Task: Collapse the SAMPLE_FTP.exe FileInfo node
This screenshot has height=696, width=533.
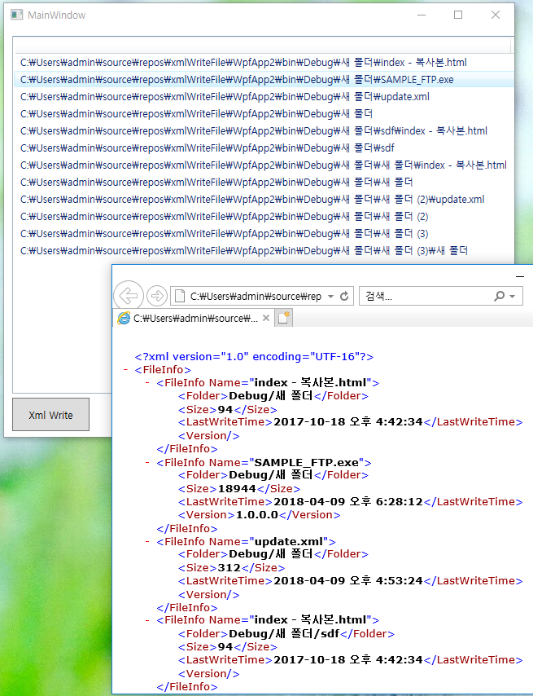Action: 147,463
